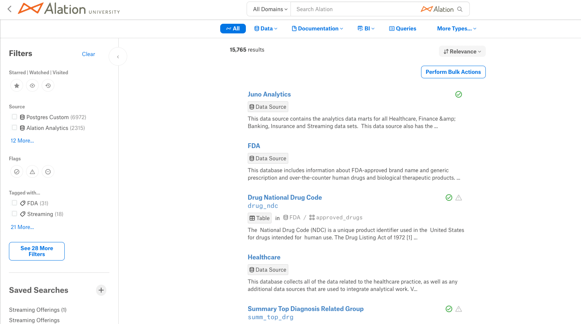Filter by deprecated flag minus icon
Viewport: 581px width, 324px height.
pyautogui.click(x=48, y=172)
